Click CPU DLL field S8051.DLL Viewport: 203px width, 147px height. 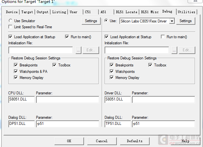[22, 99]
